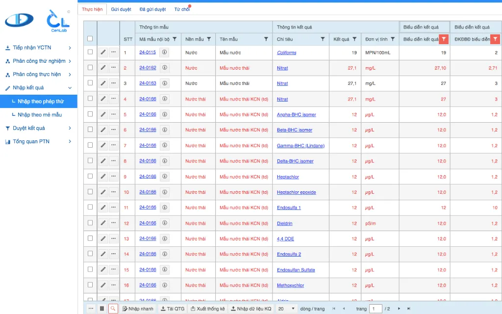Screen dimensions: 502x314
Task: Click the search magnifier in bottom toolbar
Action: pyautogui.click(x=113, y=309)
